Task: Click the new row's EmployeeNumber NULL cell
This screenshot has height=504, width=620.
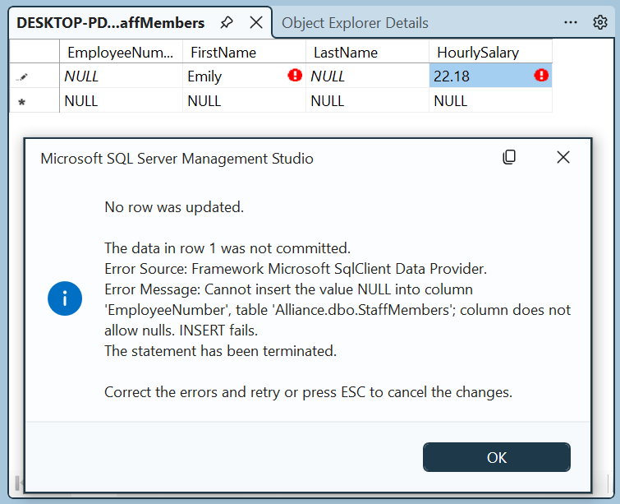Action: pyautogui.click(x=121, y=100)
